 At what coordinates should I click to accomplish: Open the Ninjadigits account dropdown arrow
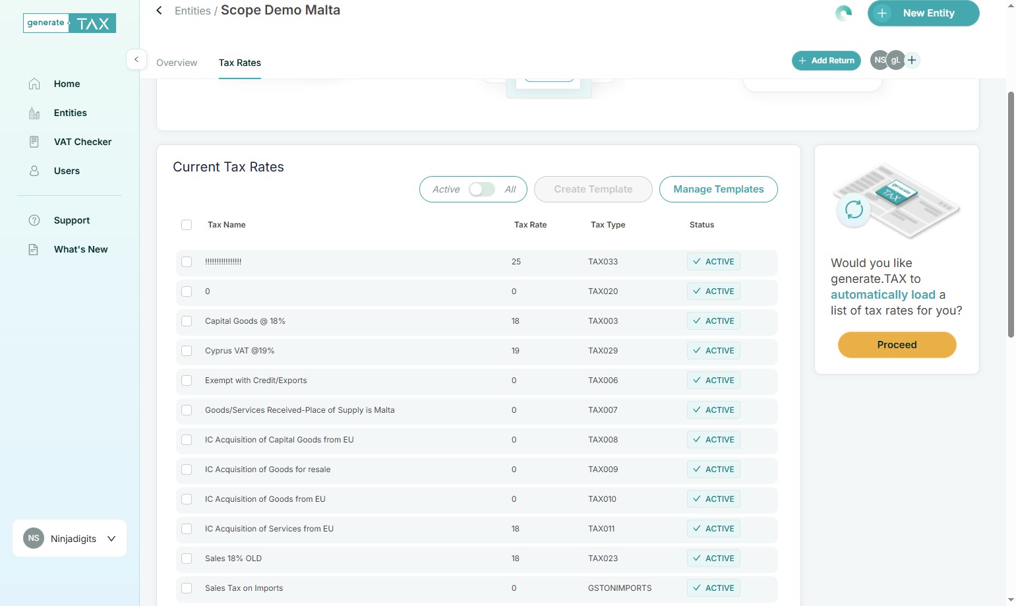pyautogui.click(x=111, y=539)
